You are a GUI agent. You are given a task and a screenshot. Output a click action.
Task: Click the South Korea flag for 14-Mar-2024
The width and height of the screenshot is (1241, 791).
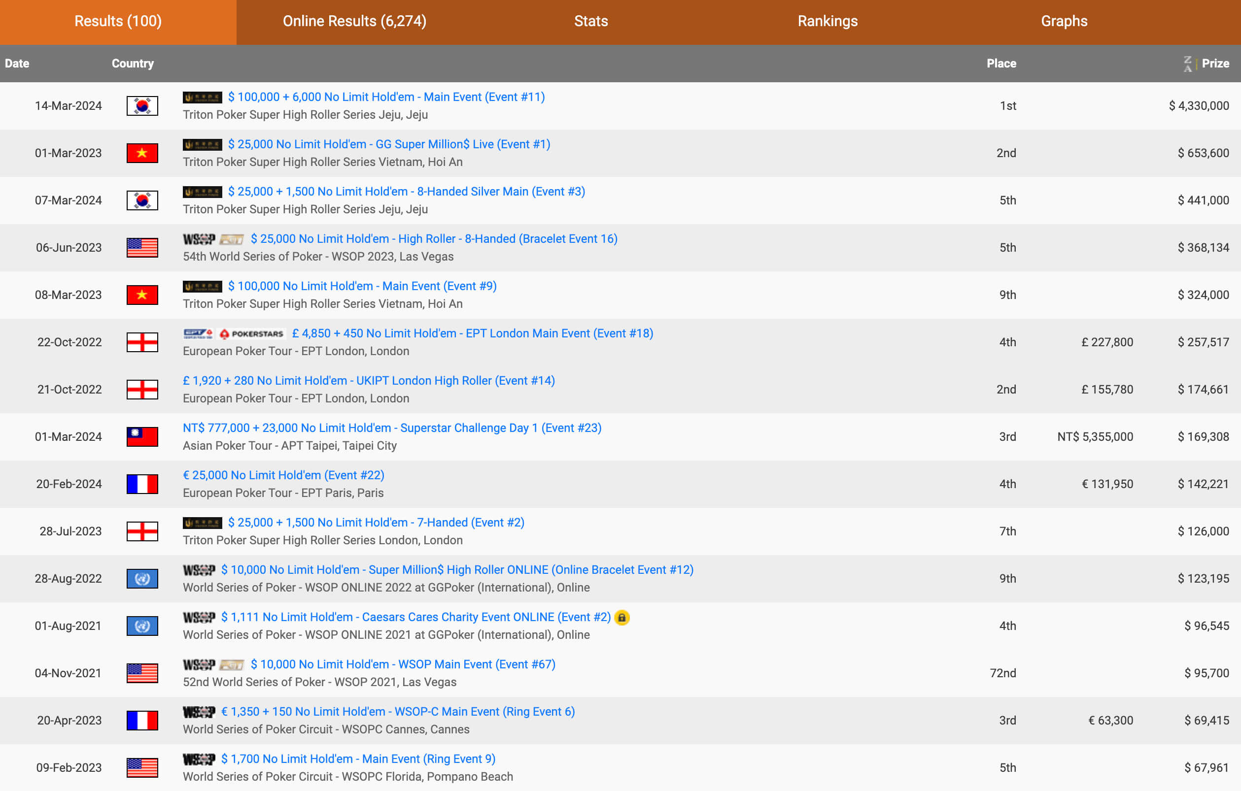(142, 105)
